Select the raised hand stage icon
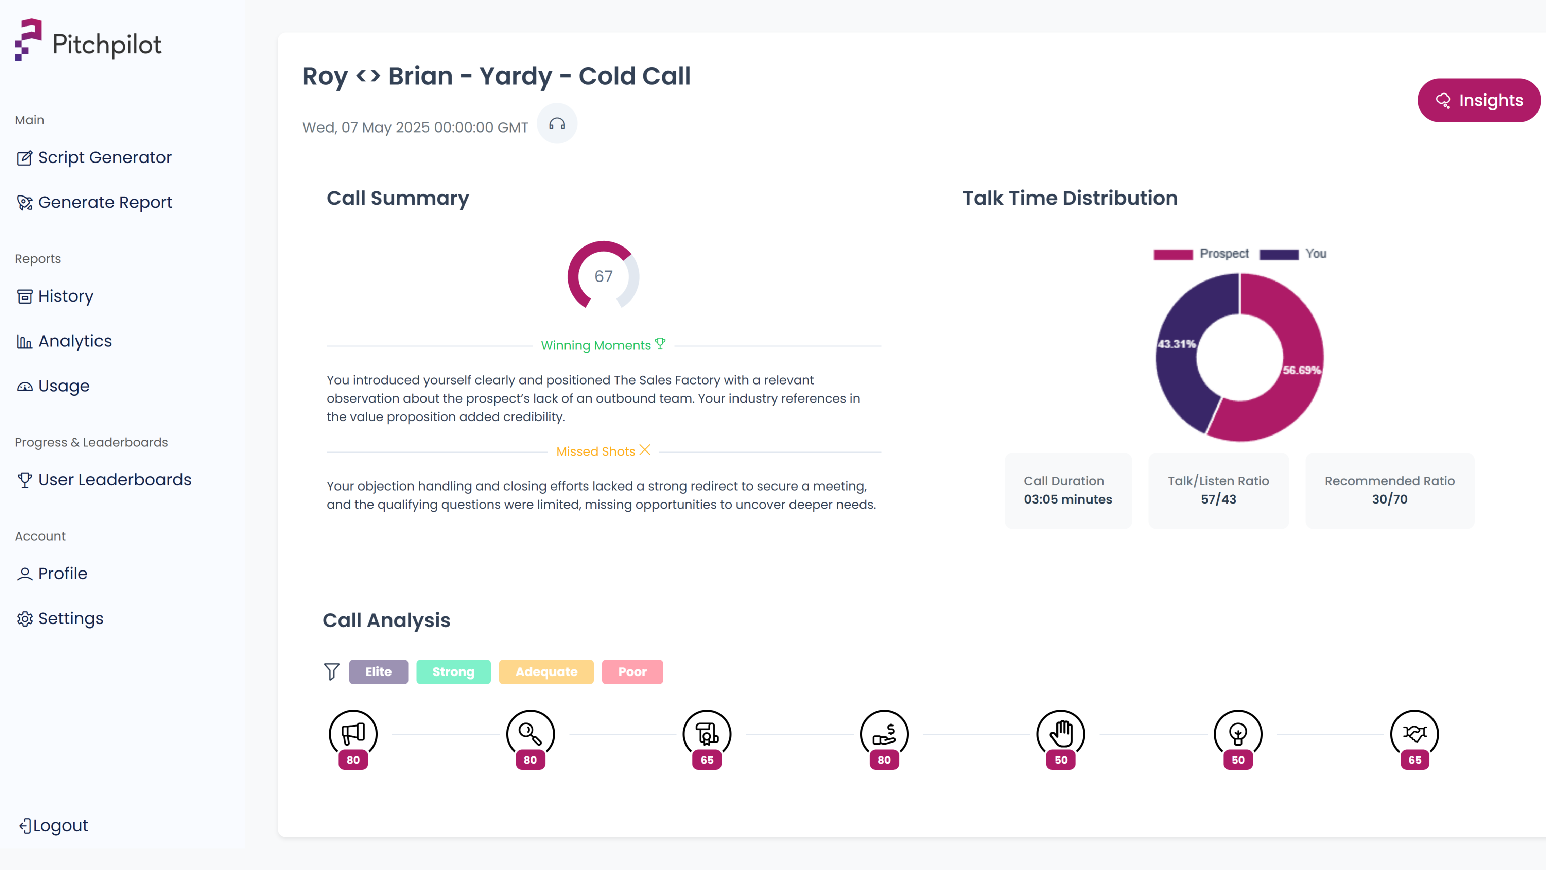The image size is (1546, 870). (x=1060, y=733)
